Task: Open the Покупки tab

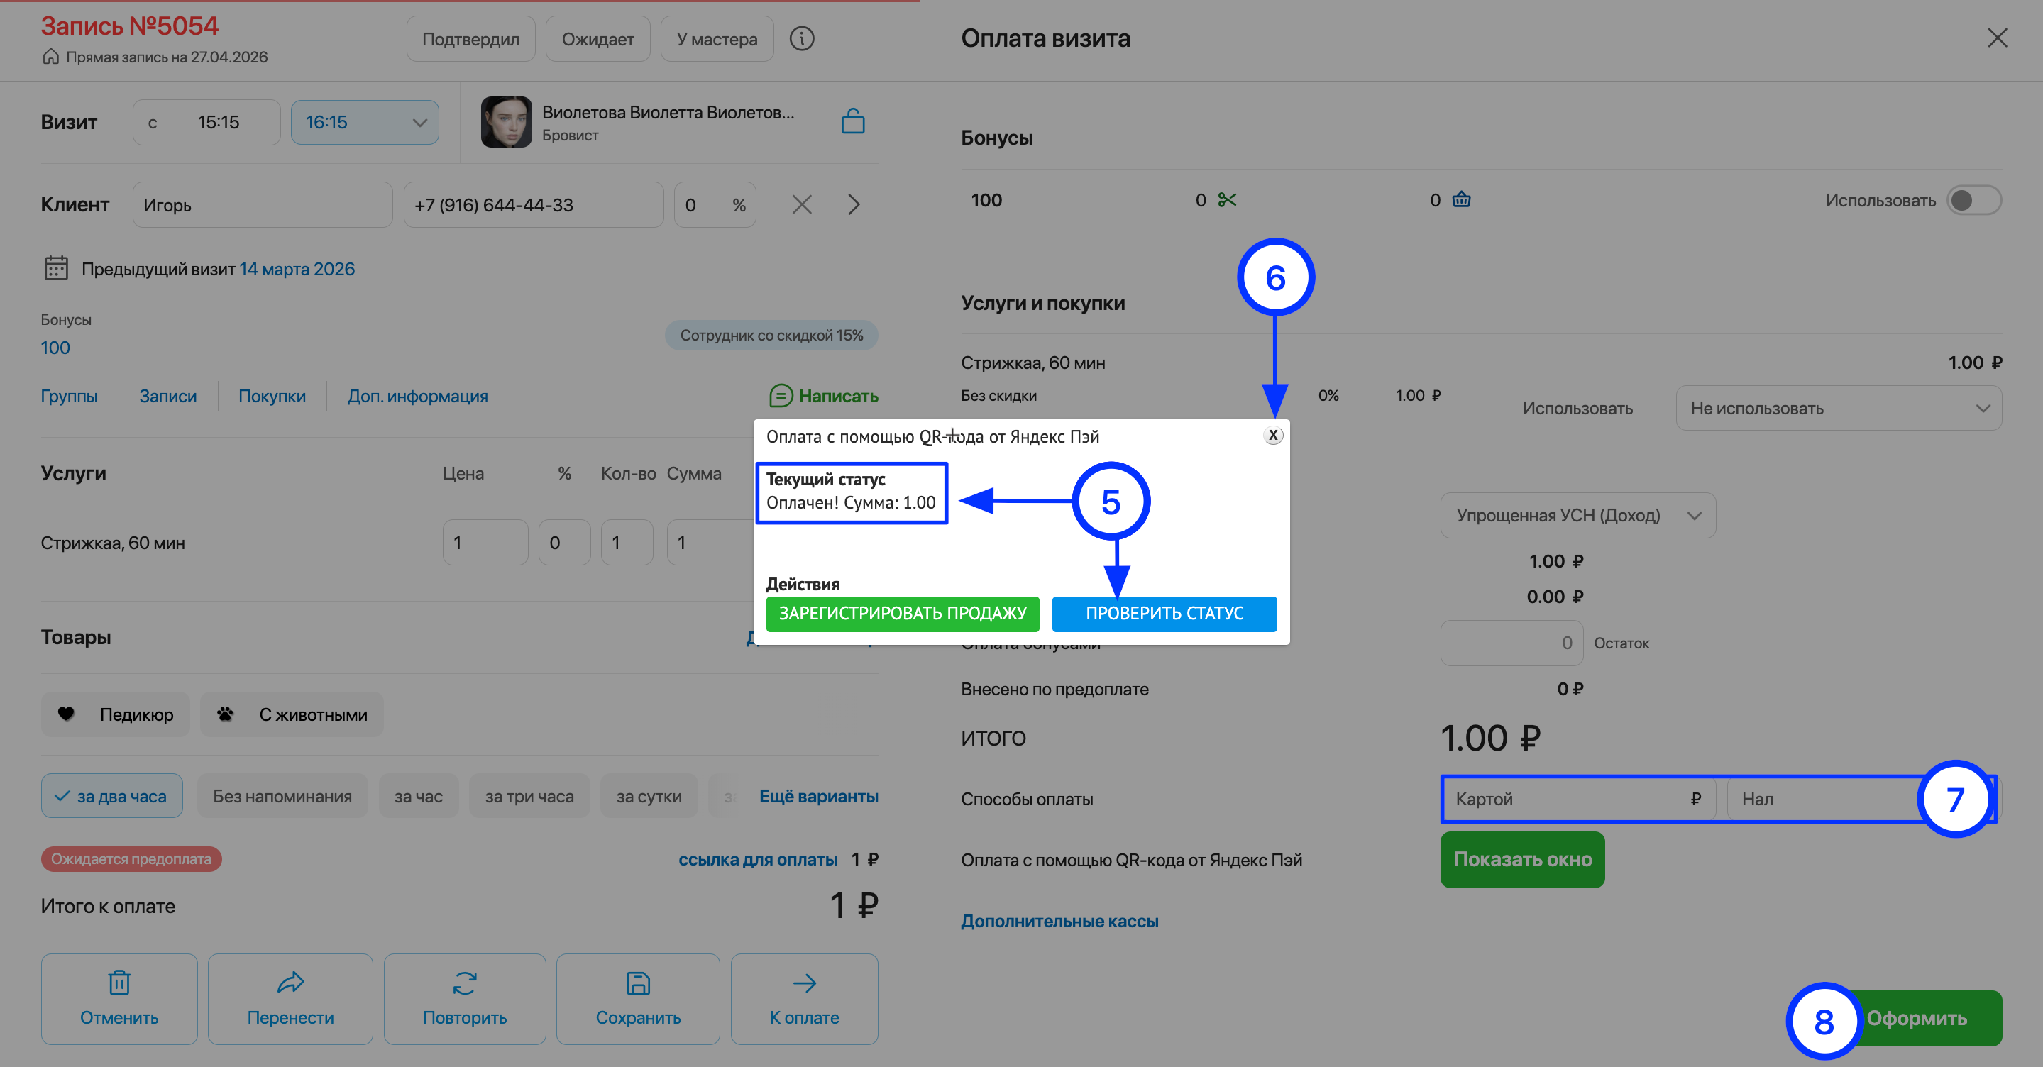Action: tap(272, 396)
